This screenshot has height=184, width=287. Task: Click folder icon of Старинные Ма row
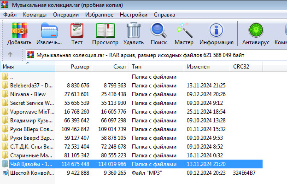(6, 155)
